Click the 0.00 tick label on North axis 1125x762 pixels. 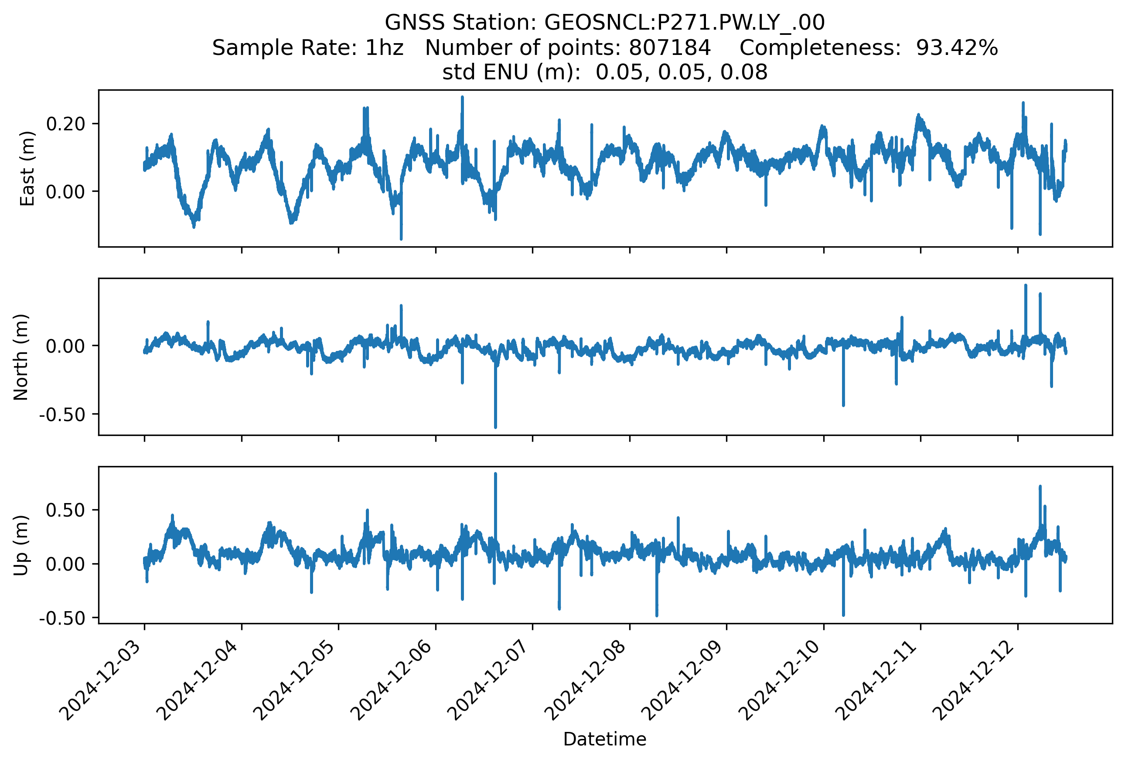pos(66,346)
